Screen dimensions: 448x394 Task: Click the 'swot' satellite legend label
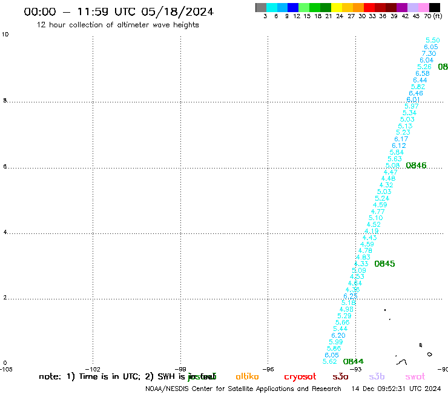click(415, 377)
